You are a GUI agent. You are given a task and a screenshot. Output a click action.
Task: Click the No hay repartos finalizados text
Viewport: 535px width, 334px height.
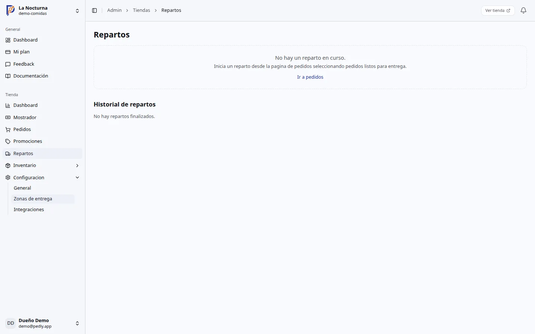point(124,117)
